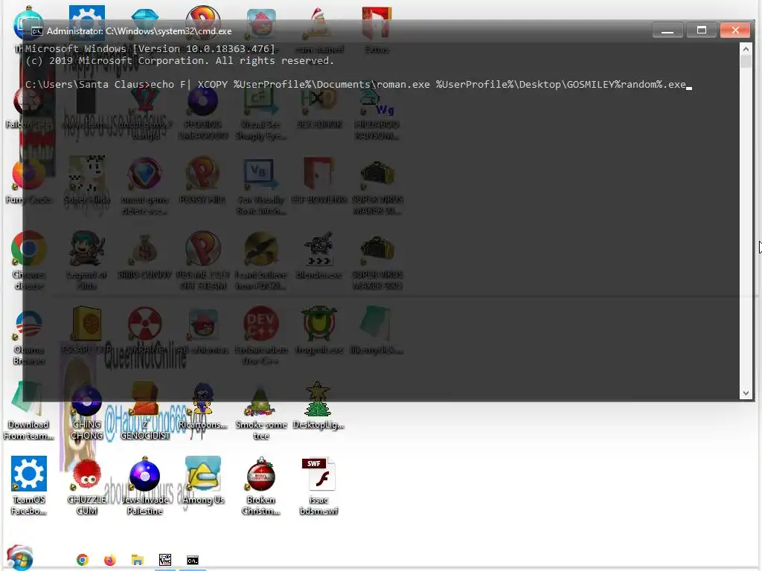
Task: Open the TeamOS Facebo gear shortcut
Action: pyautogui.click(x=29, y=485)
